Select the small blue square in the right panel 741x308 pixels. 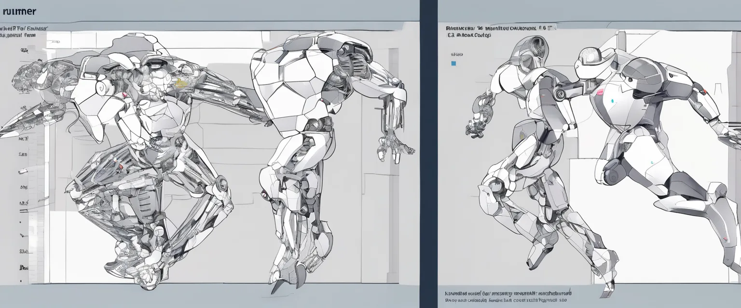[453, 63]
